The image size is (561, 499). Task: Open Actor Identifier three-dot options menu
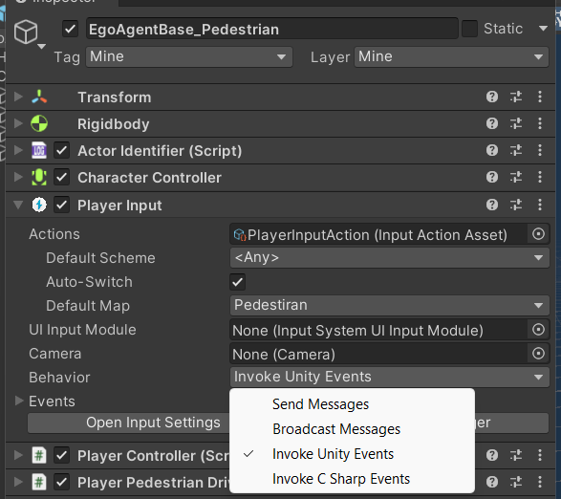pos(540,150)
